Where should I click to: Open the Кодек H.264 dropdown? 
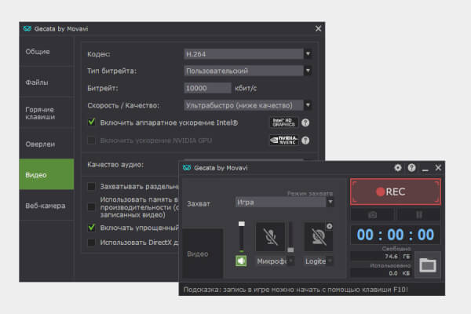pos(247,54)
